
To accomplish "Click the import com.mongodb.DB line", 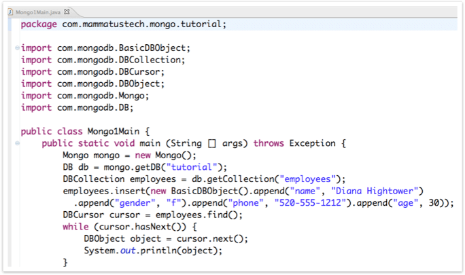I will [77, 107].
